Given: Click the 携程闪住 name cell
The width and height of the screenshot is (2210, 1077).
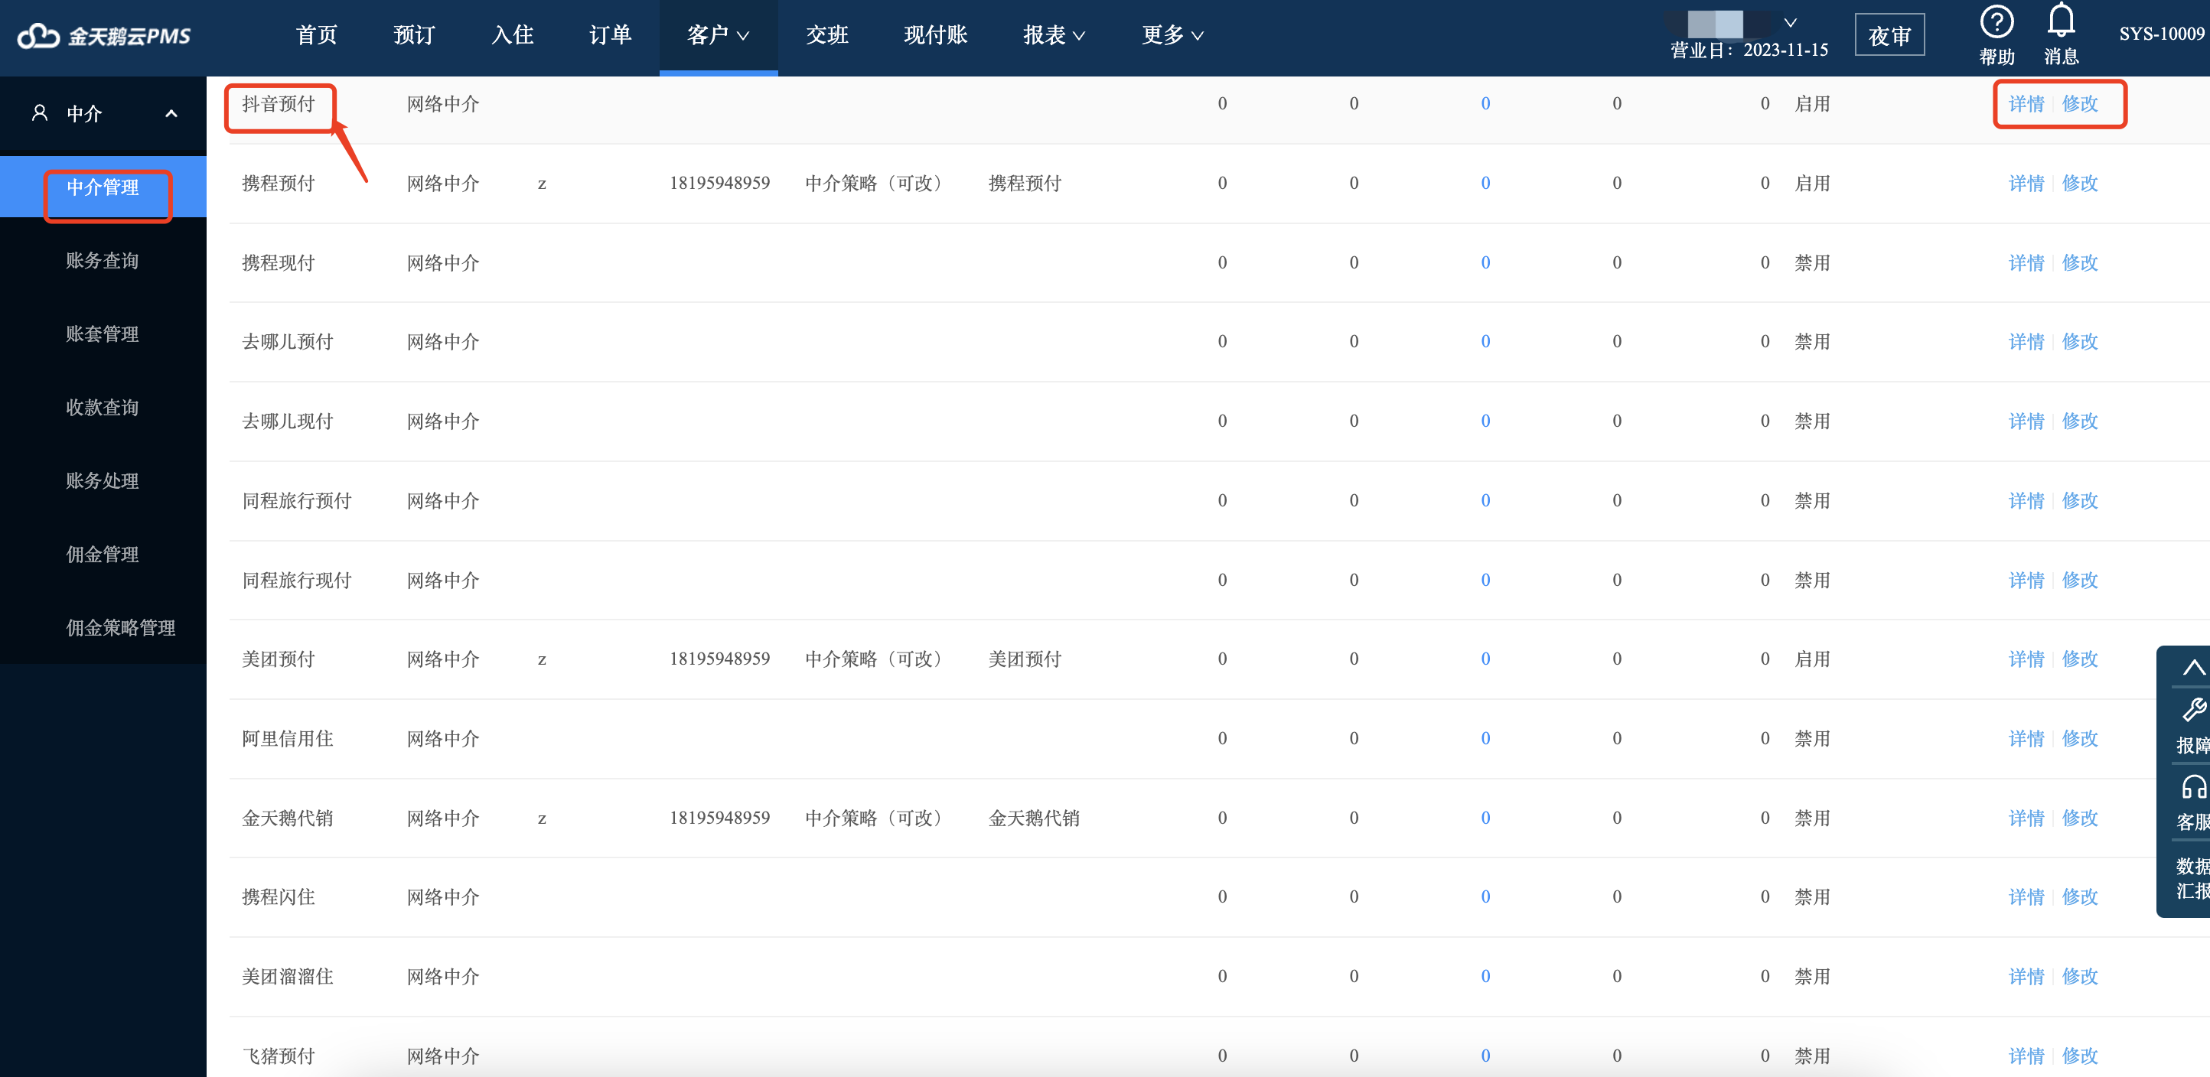Looking at the screenshot, I should (278, 897).
